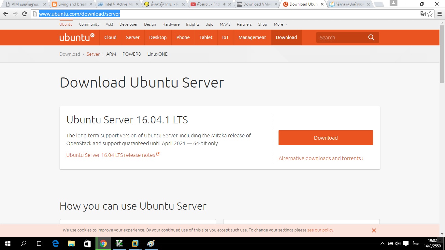Launch Microsoft Edge from the taskbar
The image size is (445, 250).
(x=55, y=243)
